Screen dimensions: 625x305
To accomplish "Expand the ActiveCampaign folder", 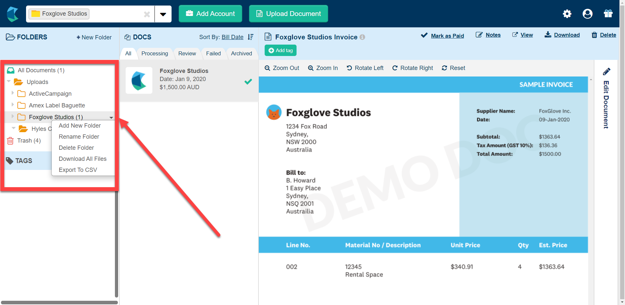I will (13, 93).
